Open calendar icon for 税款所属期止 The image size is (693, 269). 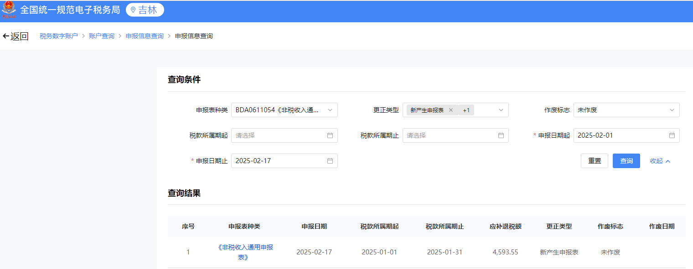[x=501, y=135]
